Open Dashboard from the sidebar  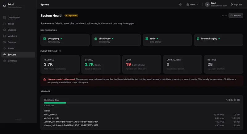(18, 18)
